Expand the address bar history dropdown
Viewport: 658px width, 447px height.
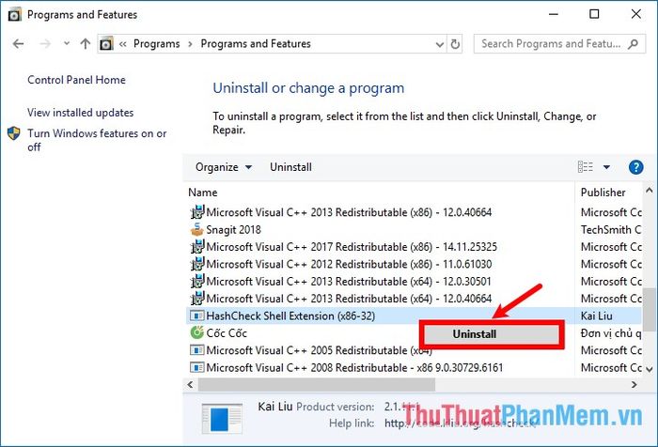point(439,44)
